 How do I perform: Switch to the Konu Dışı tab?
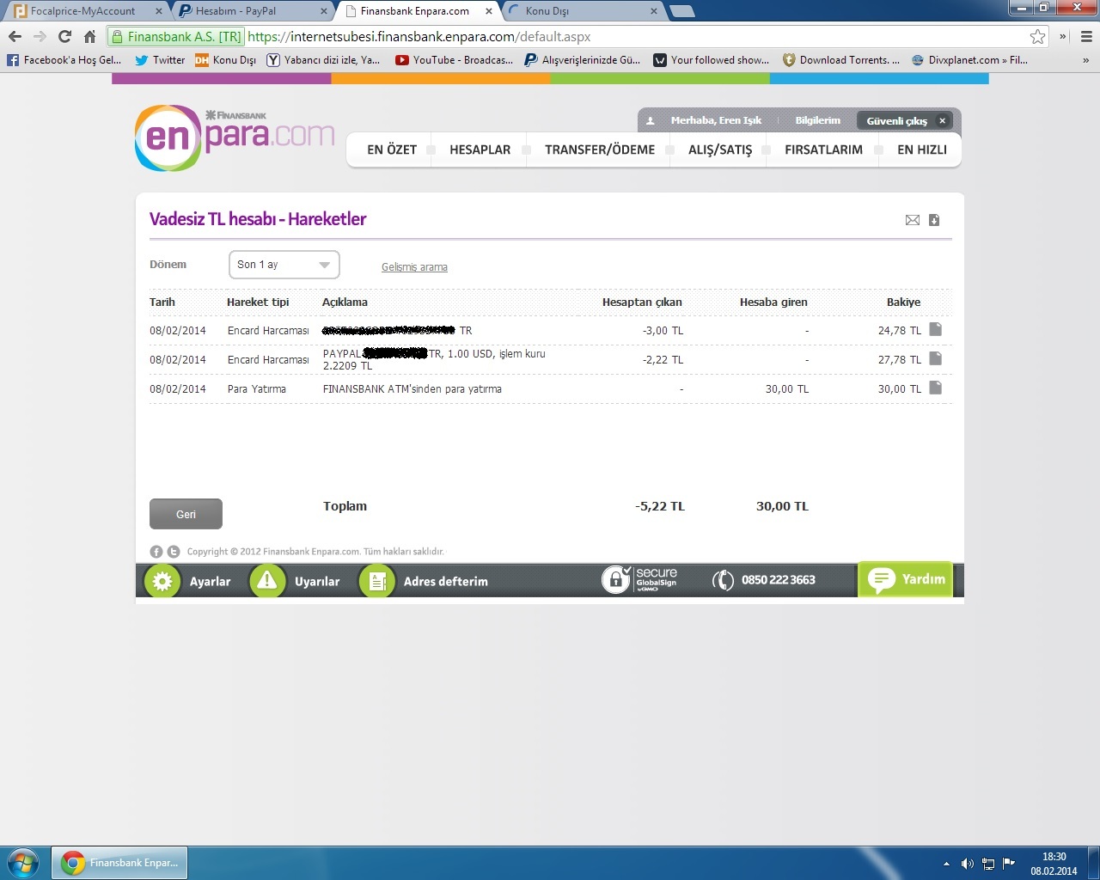[x=583, y=11]
